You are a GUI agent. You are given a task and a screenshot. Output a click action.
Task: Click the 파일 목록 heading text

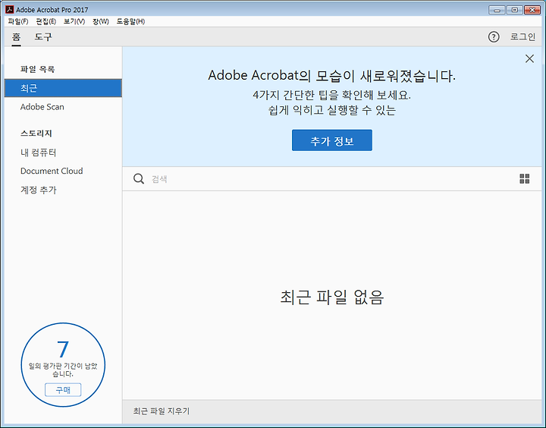pyautogui.click(x=37, y=69)
